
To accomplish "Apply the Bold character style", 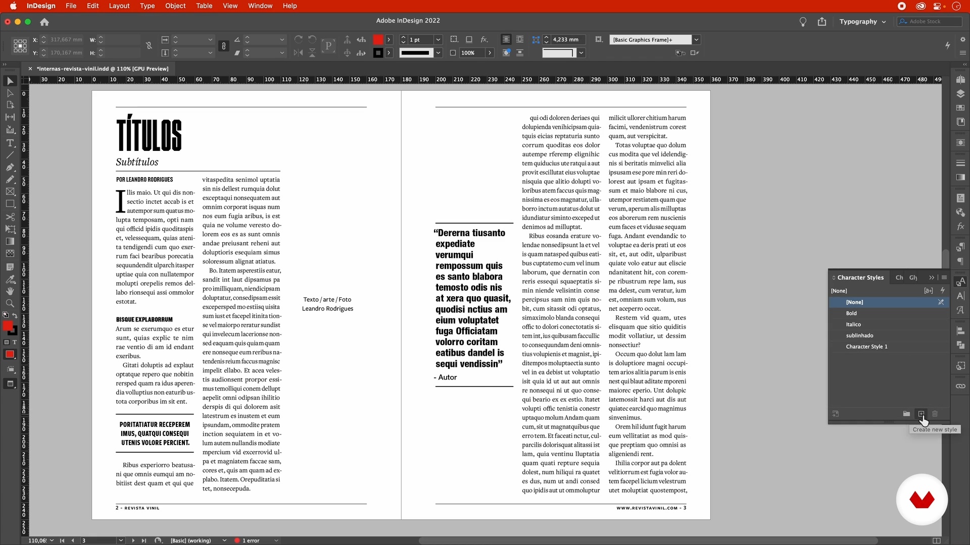I will 889,313.
